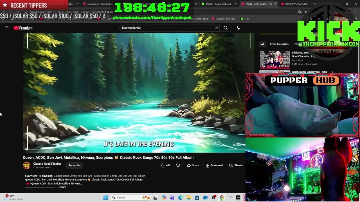Start voice search with the microphone
360x202 pixels.
[x=238, y=28]
